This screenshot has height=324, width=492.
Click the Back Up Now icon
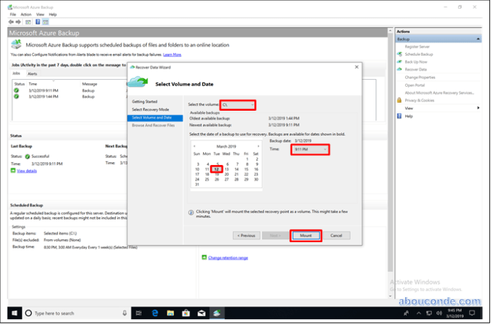pyautogui.click(x=400, y=62)
